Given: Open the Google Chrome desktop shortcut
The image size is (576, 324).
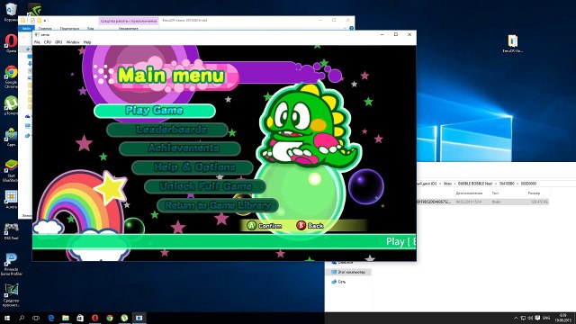Looking at the screenshot, I should click(11, 76).
